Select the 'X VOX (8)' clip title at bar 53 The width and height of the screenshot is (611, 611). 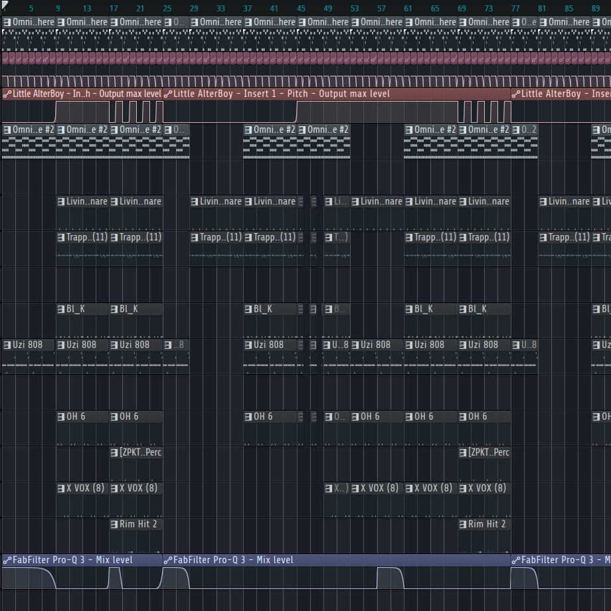point(379,488)
